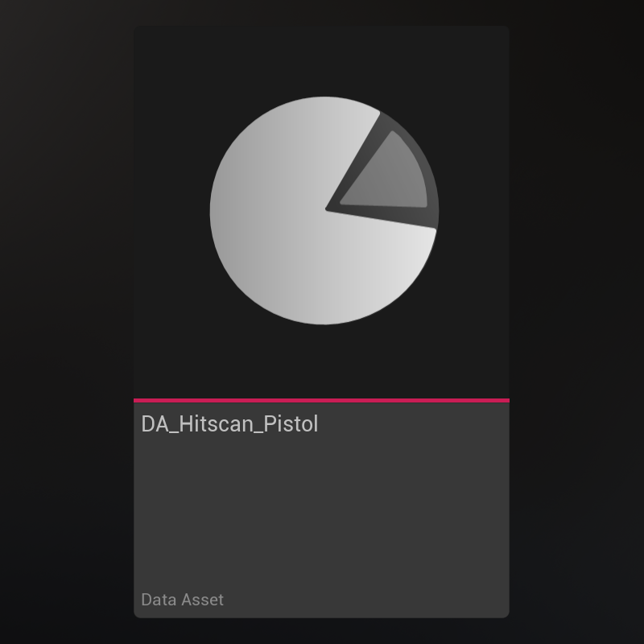This screenshot has width=644, height=644.
Task: Click the center point of the pie chart
Action: (x=325, y=210)
